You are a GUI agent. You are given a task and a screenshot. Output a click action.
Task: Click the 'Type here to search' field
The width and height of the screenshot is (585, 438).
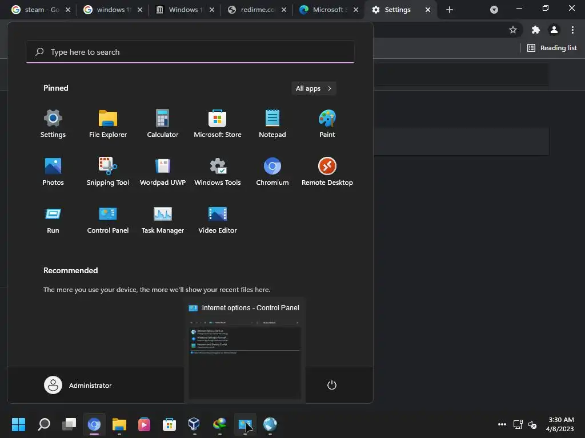[190, 52]
